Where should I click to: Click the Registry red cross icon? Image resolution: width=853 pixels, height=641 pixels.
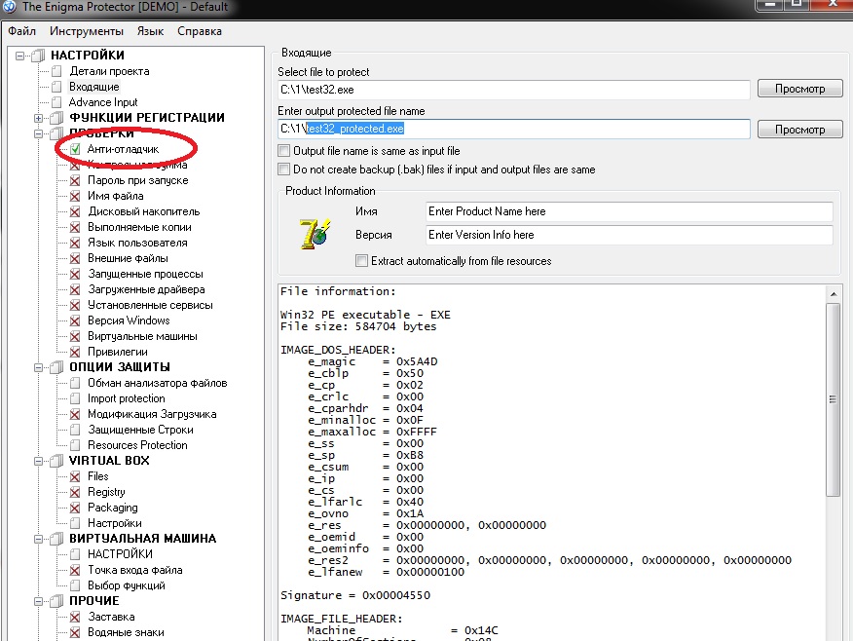pyautogui.click(x=75, y=493)
